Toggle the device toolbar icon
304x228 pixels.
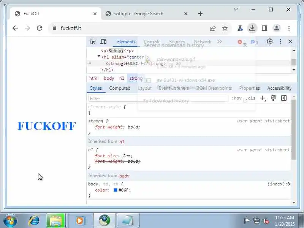coord(103,42)
